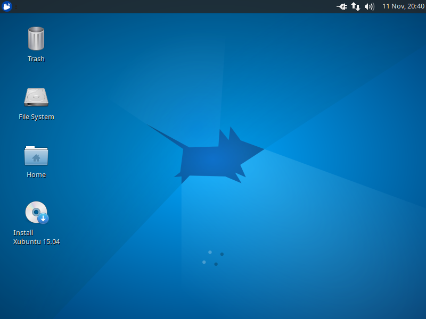Viewport: 426px width, 319px height.
Task: Select the Install Xubuntu disc icon
Action: (35, 212)
